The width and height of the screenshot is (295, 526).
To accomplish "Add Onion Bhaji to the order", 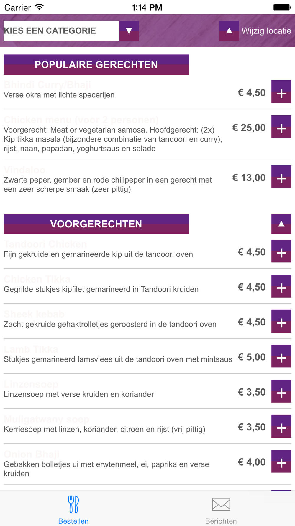I will coord(281,461).
